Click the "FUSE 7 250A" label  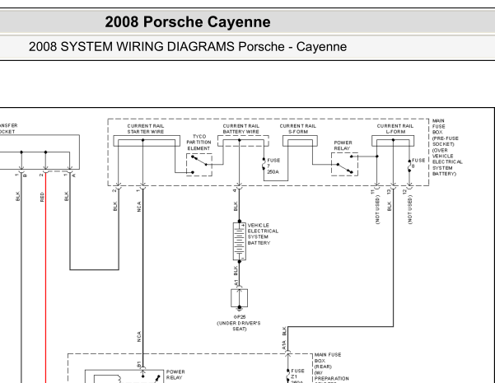pos(273,166)
